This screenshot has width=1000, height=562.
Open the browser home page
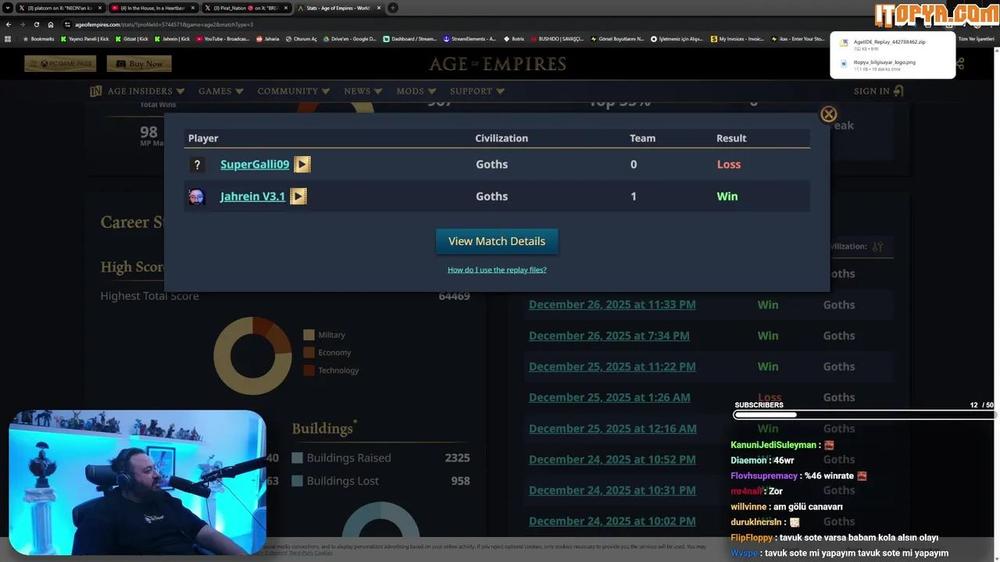51,24
